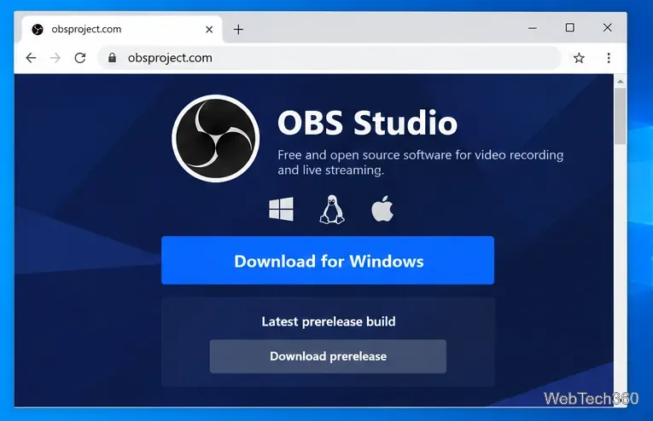Bookmark this page with the star
This screenshot has width=653, height=421.
point(579,58)
